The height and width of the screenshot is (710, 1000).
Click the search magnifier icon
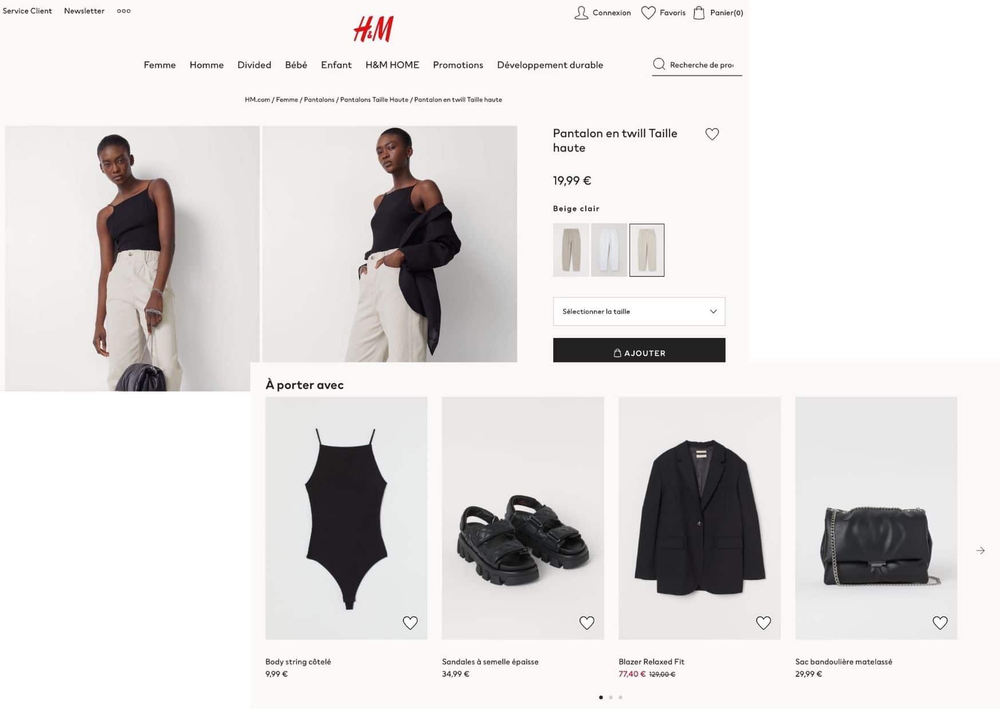click(x=659, y=64)
